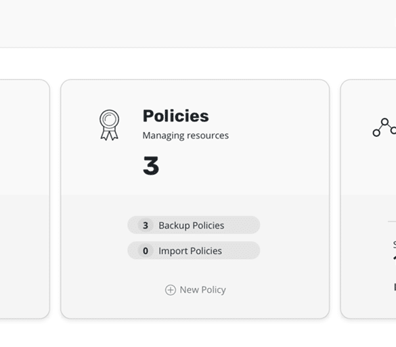Open the Import Policies pill
This screenshot has height=347, width=396.
tap(194, 251)
